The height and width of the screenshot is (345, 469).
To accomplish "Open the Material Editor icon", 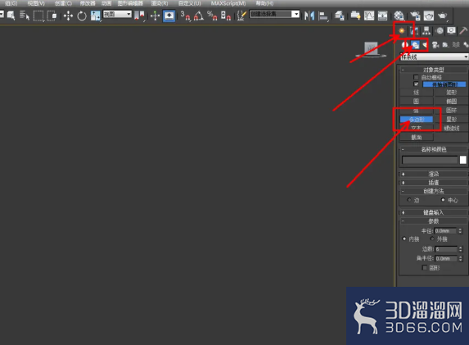I will pyautogui.click(x=399, y=16).
